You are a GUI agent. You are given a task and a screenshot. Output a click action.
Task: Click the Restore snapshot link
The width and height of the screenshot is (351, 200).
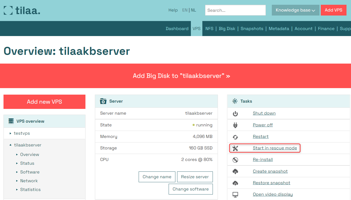click(x=272, y=183)
